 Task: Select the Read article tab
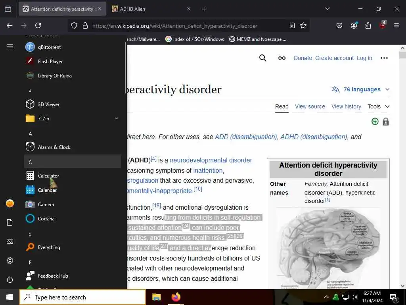pos(282,106)
